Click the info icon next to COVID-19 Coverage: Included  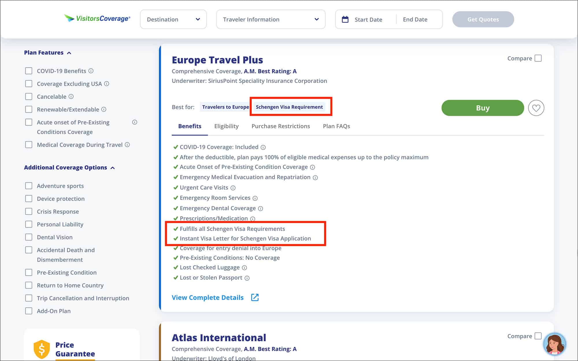(263, 147)
